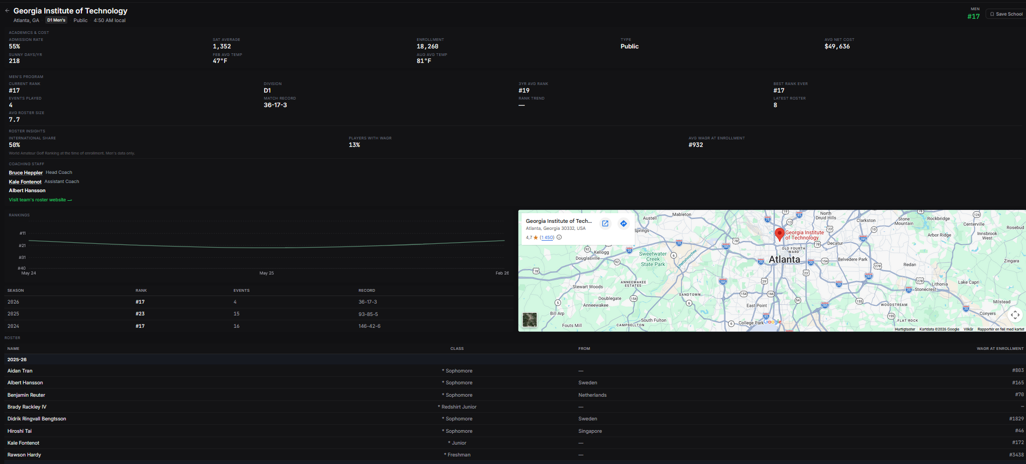Click the red Georgia Tech map pin
The width and height of the screenshot is (1026, 464).
coord(779,234)
